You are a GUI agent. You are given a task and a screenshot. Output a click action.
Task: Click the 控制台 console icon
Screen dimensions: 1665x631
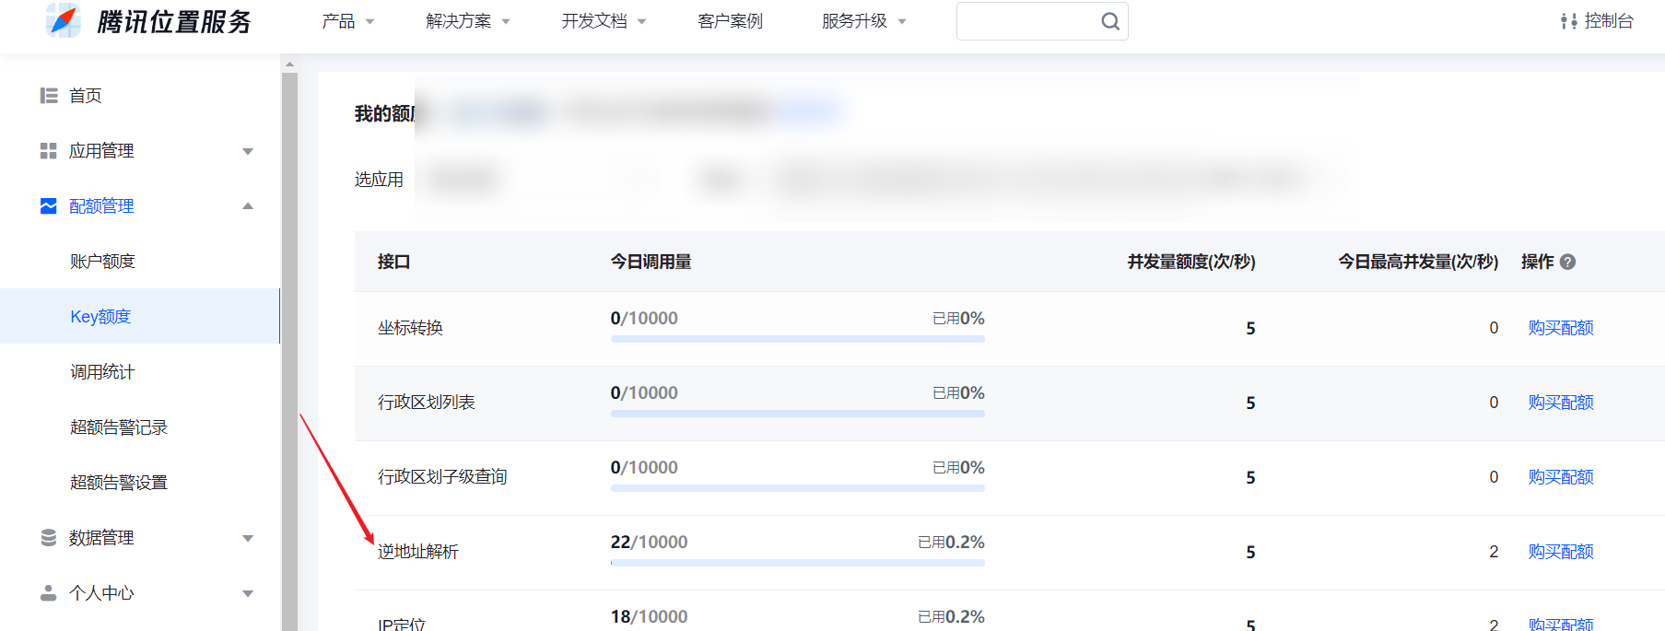coord(1568,21)
